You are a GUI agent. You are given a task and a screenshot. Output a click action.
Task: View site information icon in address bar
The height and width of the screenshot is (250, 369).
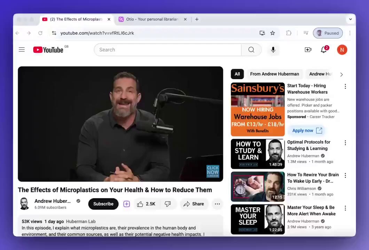click(54, 33)
